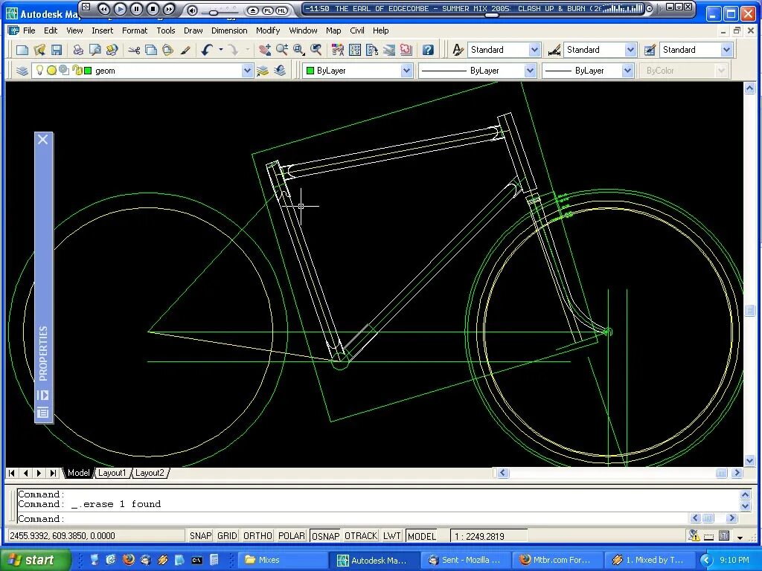The image size is (762, 571).
Task: Toggle OTRACK in status bar
Action: pos(361,535)
